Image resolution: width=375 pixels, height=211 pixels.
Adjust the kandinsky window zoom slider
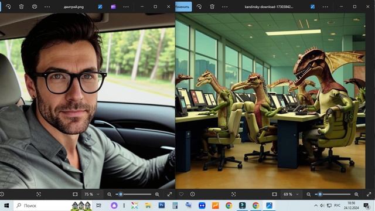[333, 194]
